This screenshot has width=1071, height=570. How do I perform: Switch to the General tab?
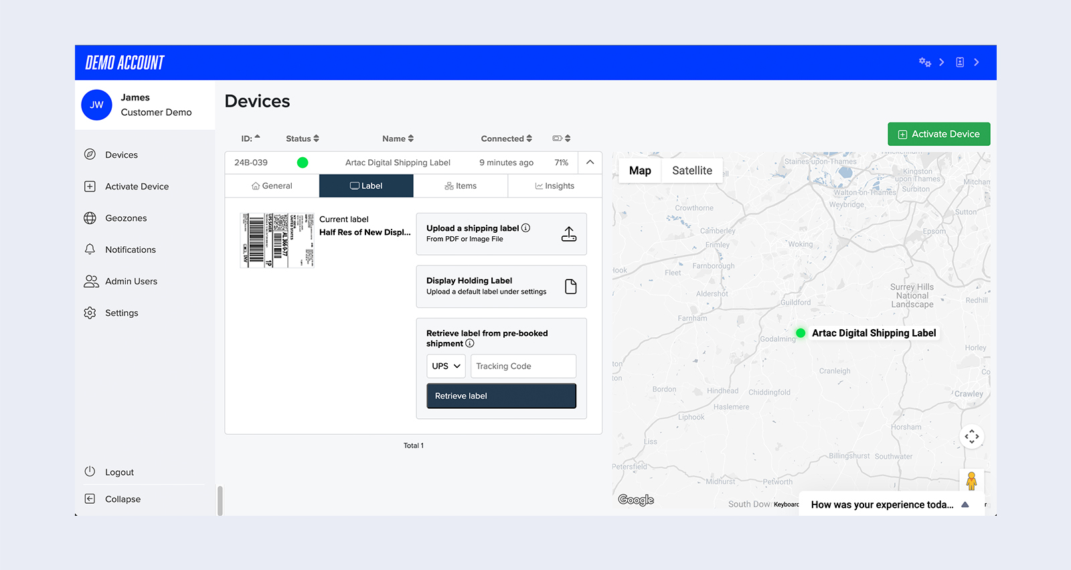click(x=272, y=186)
